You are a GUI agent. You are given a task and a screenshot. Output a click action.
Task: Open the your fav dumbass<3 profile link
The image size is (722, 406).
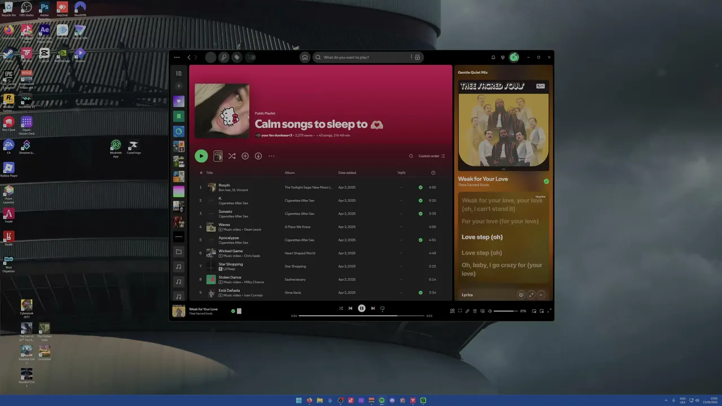click(x=277, y=135)
